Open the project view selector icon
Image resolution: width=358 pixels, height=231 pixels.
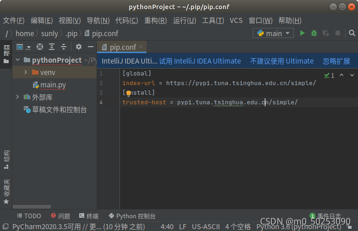point(23,47)
